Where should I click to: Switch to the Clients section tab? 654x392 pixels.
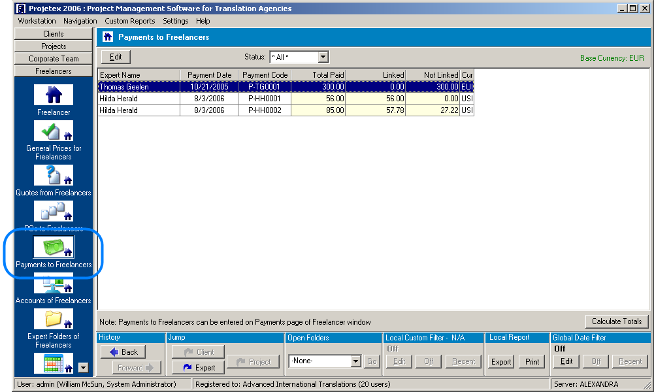pyautogui.click(x=54, y=34)
